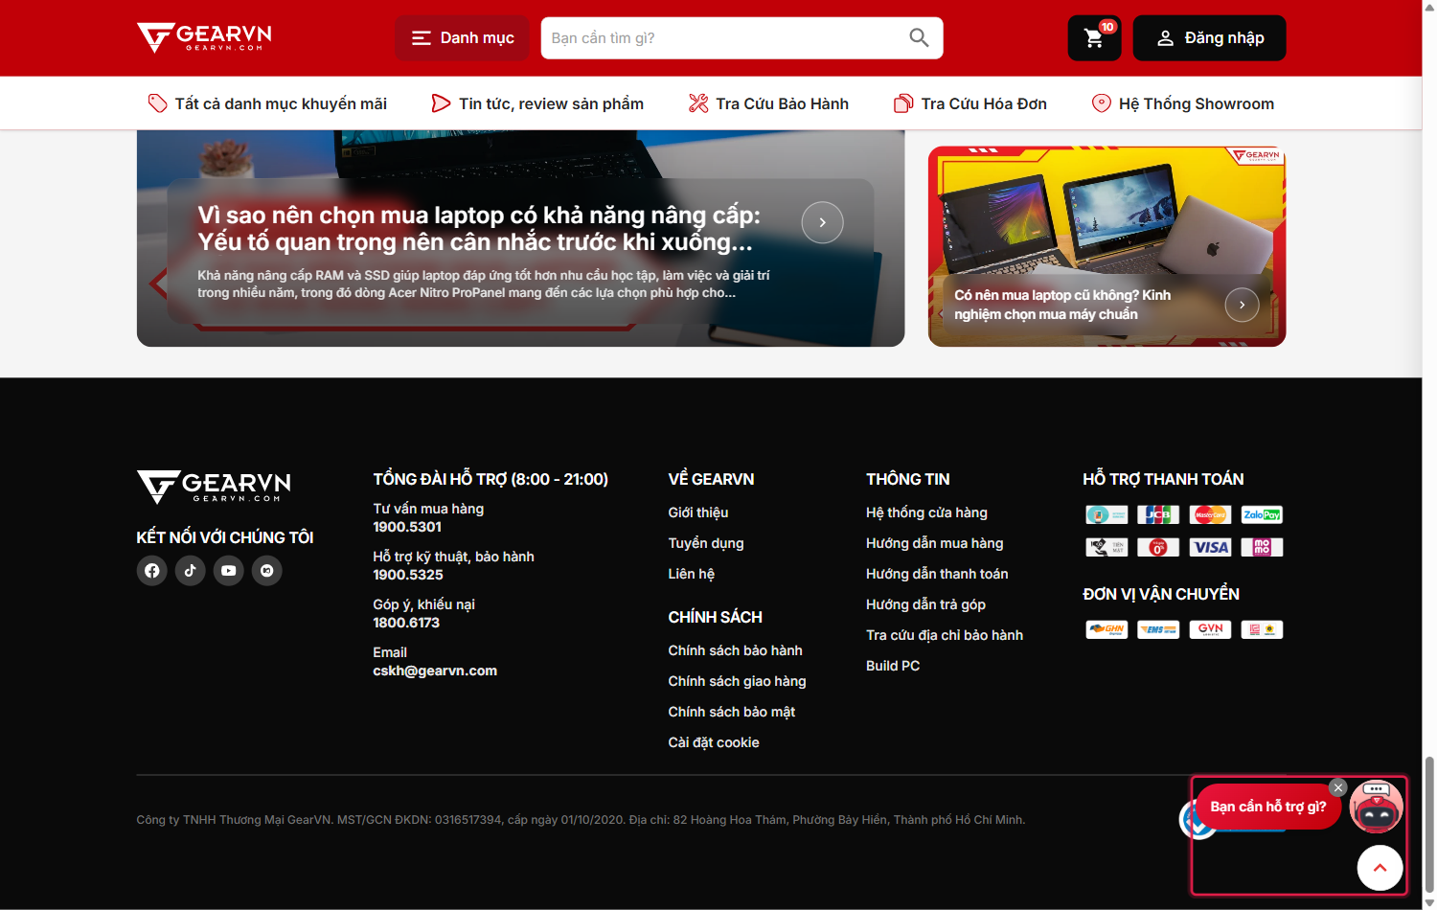
Task: Click the page vertical scrollbar thumb
Action: [1429, 824]
